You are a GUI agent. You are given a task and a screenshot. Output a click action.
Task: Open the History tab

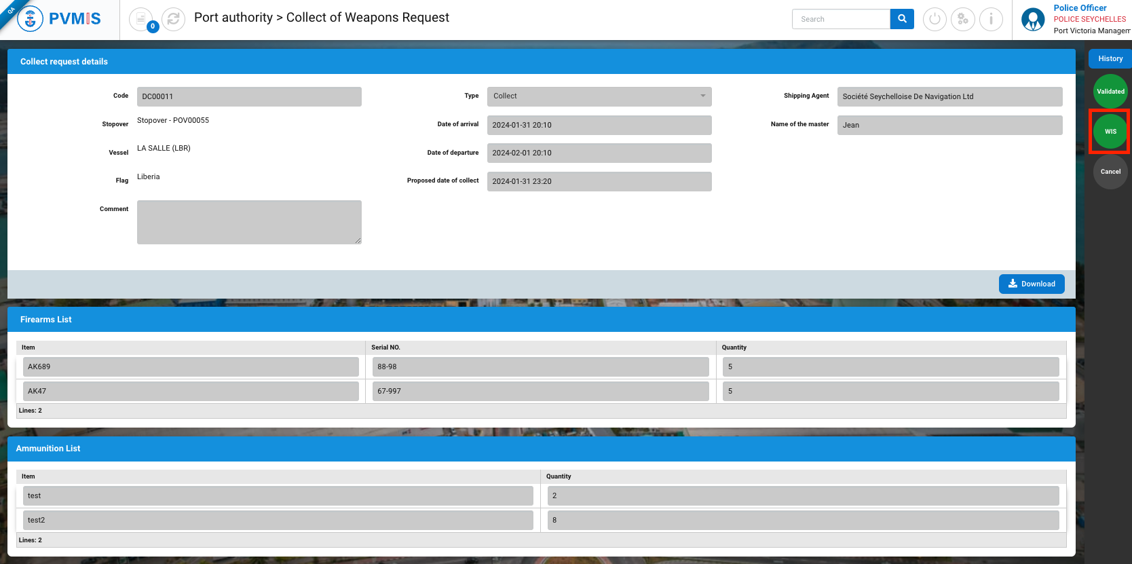[x=1110, y=59]
